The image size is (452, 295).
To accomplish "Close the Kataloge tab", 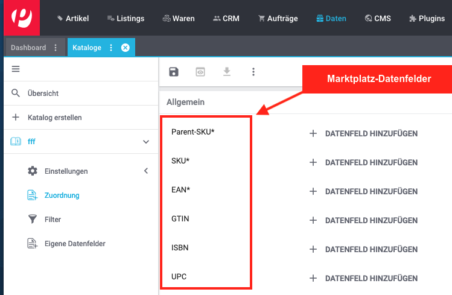I will coord(125,48).
